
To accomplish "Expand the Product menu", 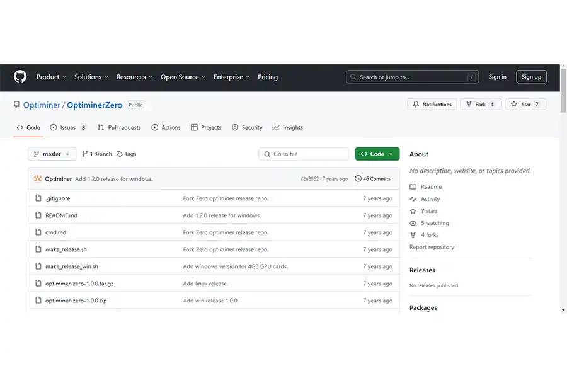I will point(52,77).
